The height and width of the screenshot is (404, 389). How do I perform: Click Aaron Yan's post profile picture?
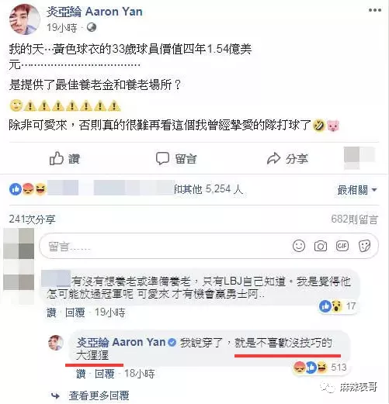pos(25,19)
